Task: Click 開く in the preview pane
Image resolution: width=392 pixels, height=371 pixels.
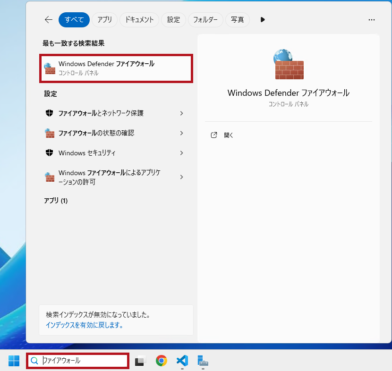Action: 229,135
